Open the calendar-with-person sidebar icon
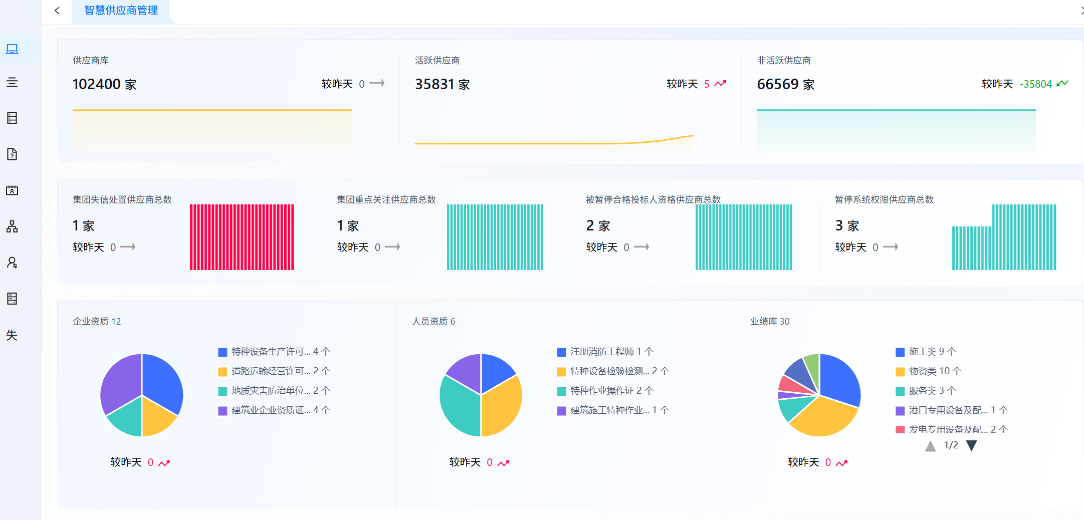Image resolution: width=1084 pixels, height=520 pixels. [12, 190]
